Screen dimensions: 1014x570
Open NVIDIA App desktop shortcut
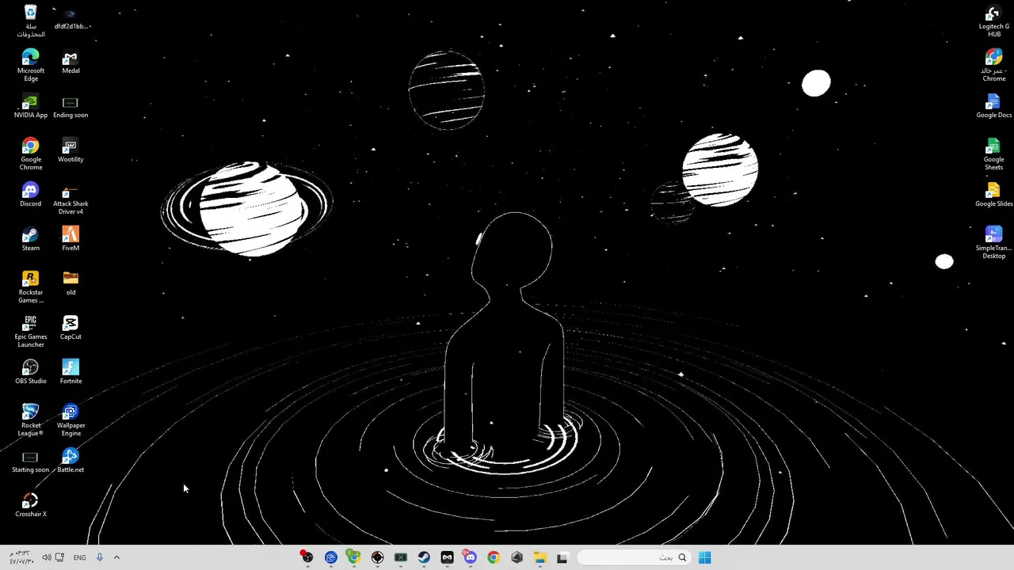click(30, 107)
